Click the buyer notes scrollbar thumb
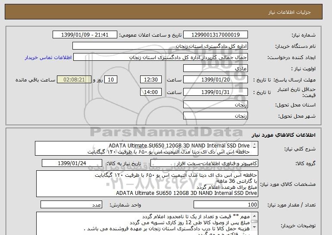This screenshot has height=235, width=332. [254, 222]
